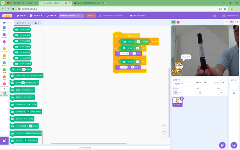Show the sprite with the eye icon
This screenshot has width=240, height=150.
coord(175,92)
